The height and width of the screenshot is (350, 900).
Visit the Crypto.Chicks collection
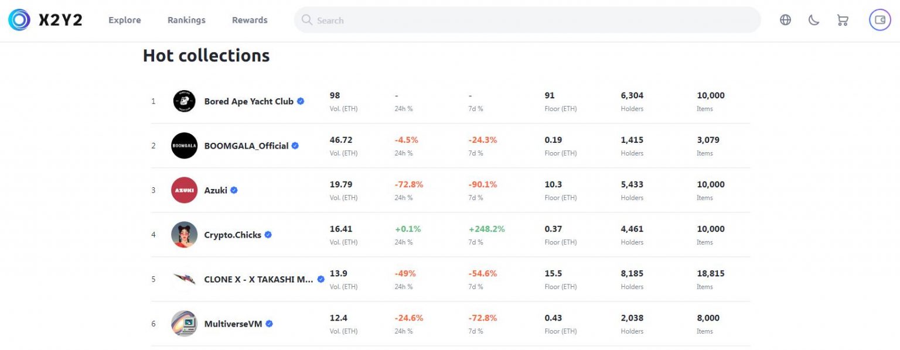[233, 234]
